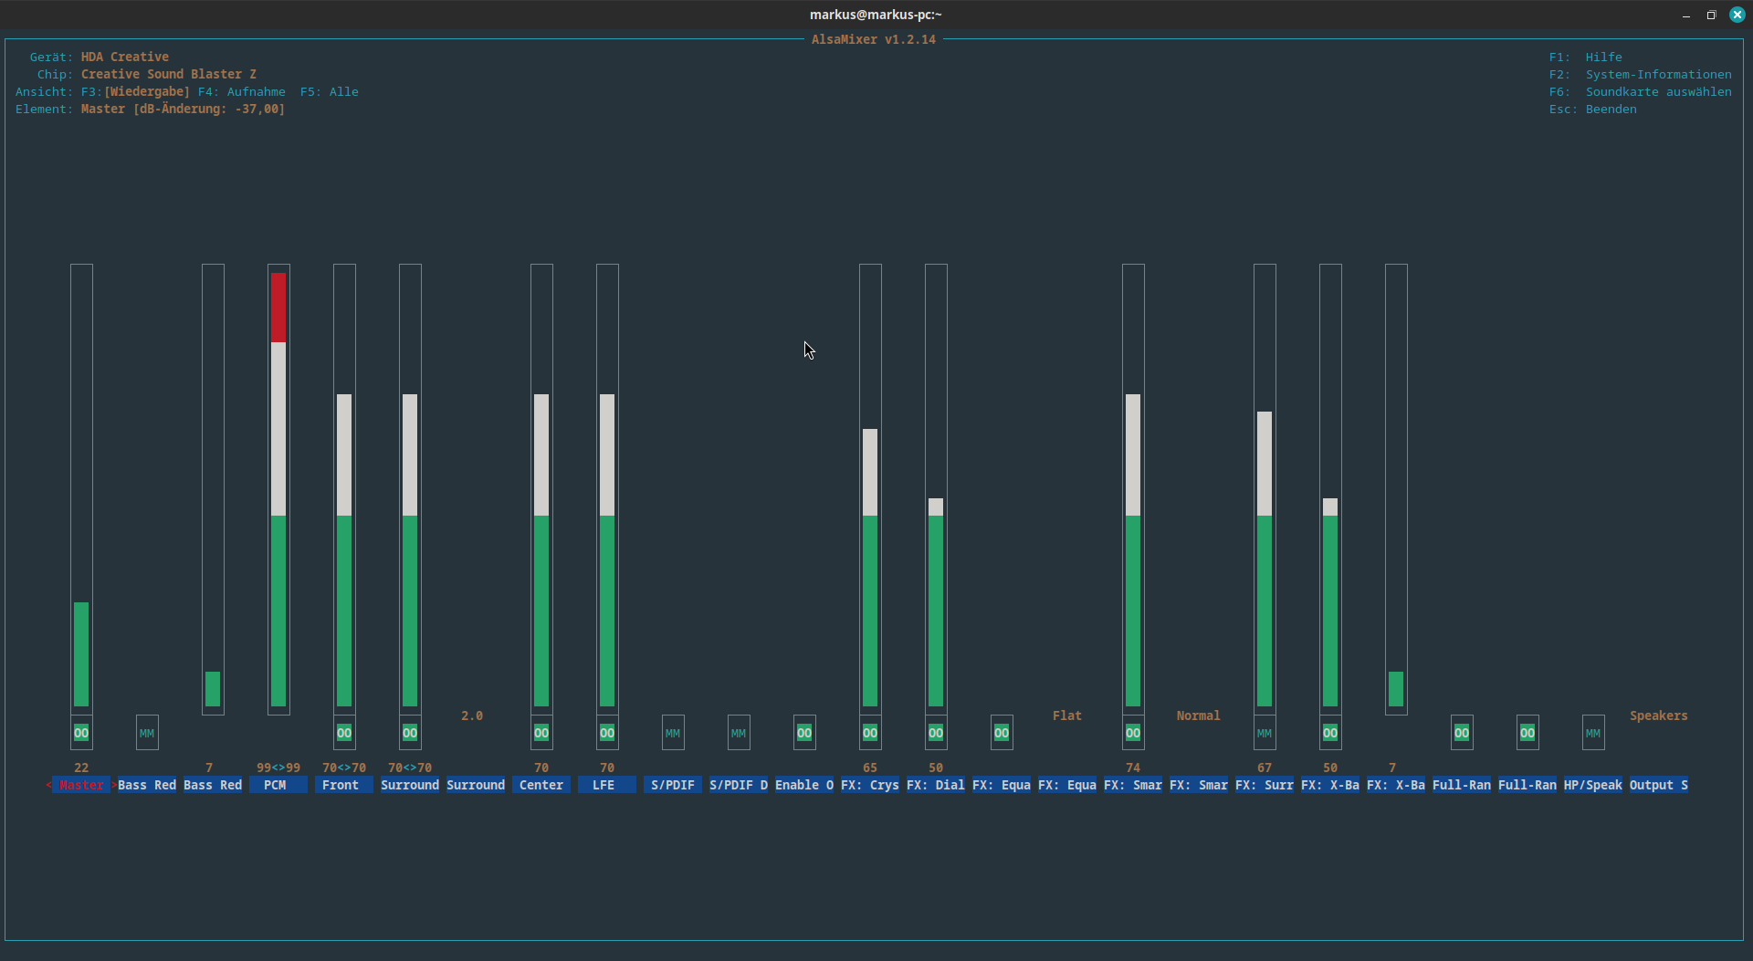Select the FX: Surr channel label
Image resolution: width=1753 pixels, height=961 pixels.
click(1265, 785)
